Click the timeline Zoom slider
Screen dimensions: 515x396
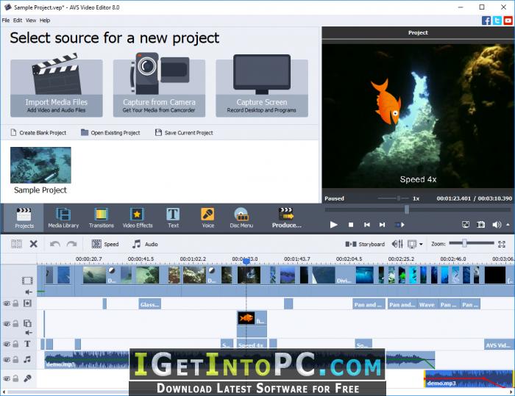tap(472, 243)
